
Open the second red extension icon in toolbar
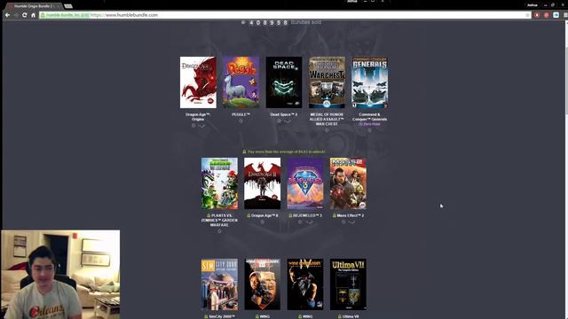[547, 15]
